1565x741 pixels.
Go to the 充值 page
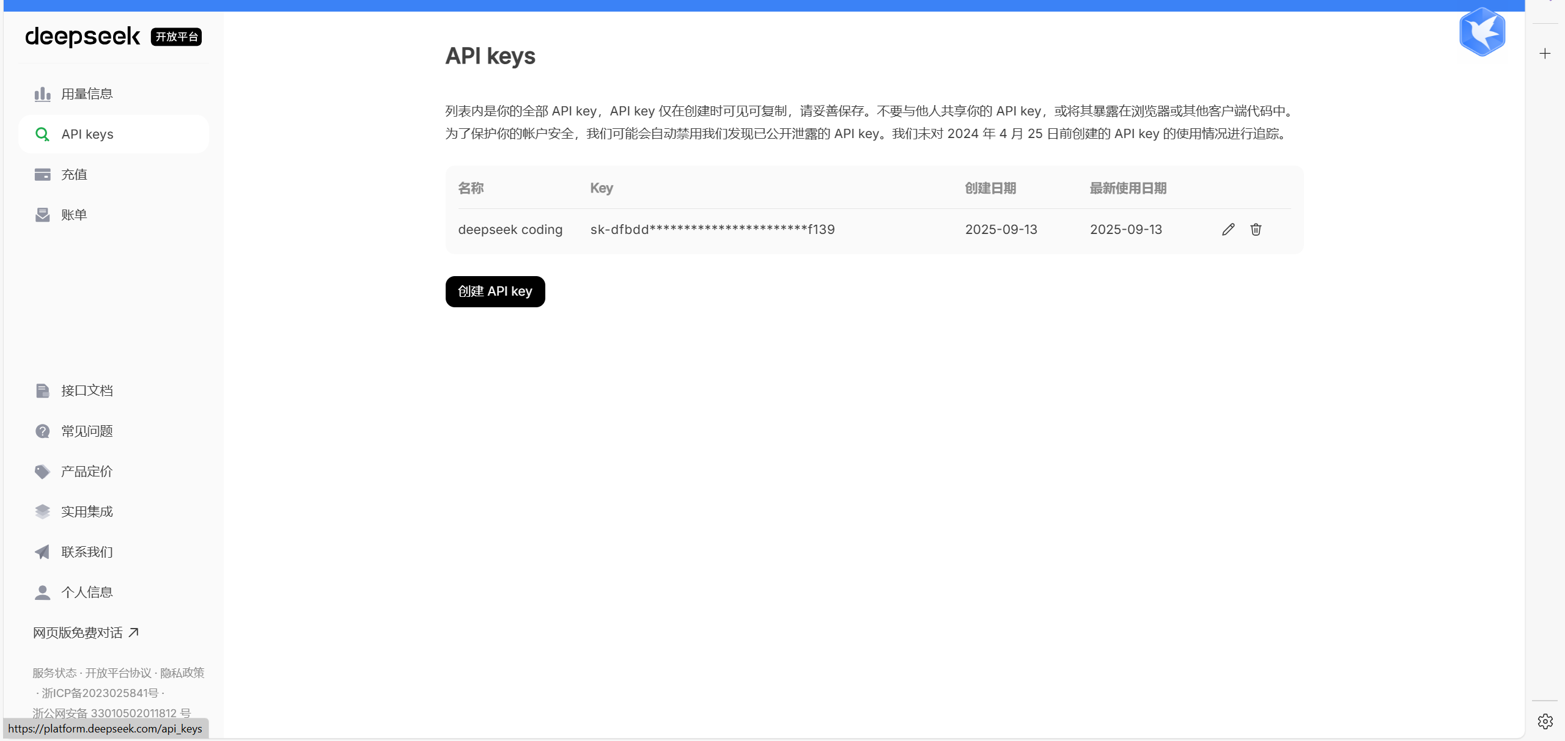click(x=114, y=175)
